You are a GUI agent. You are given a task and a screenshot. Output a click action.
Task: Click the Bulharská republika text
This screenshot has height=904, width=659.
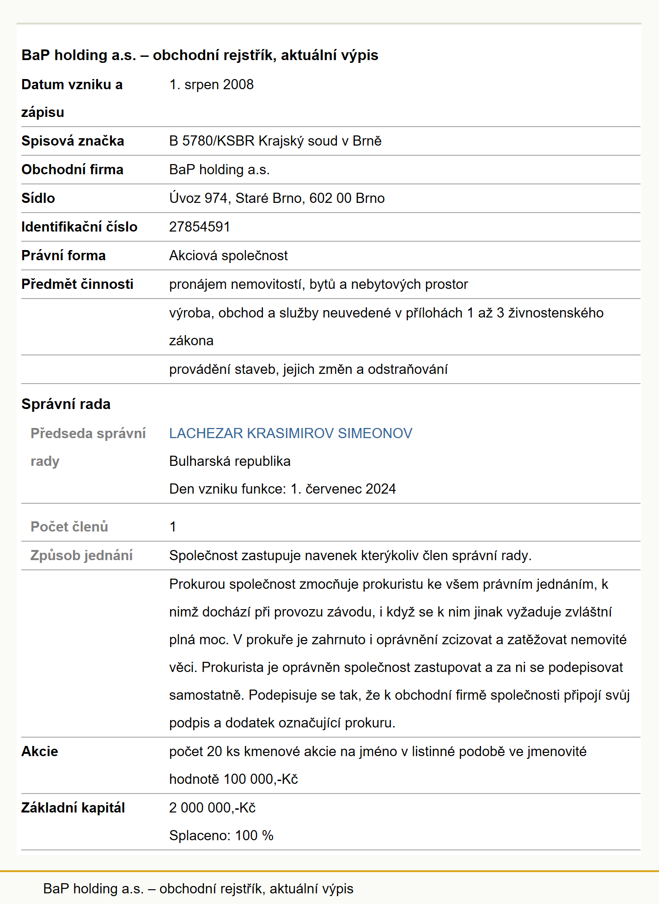coord(230,461)
